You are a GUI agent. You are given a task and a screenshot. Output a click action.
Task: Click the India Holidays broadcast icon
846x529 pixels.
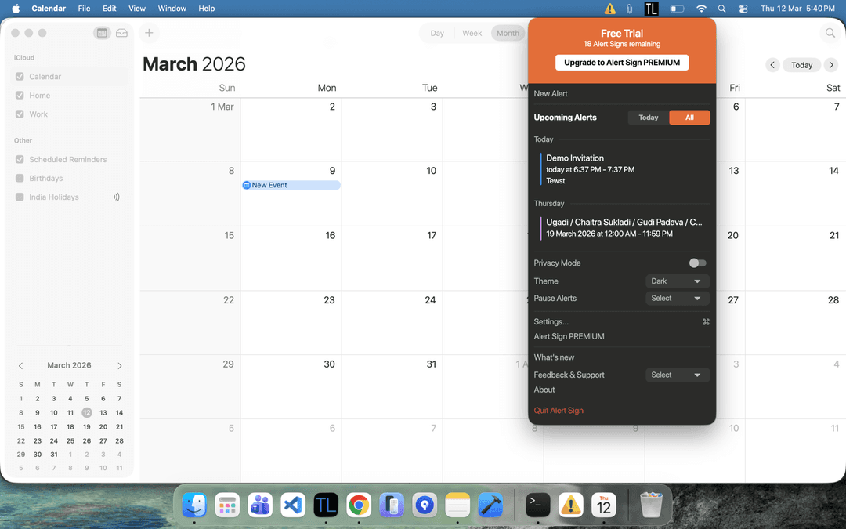point(116,197)
